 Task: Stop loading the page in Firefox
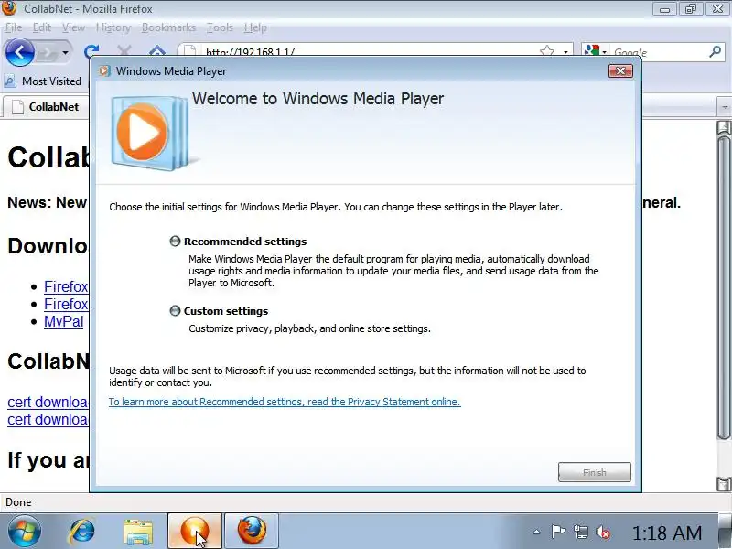124,51
